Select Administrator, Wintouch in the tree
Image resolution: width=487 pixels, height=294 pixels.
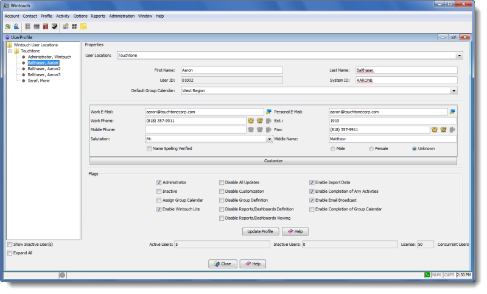click(49, 57)
